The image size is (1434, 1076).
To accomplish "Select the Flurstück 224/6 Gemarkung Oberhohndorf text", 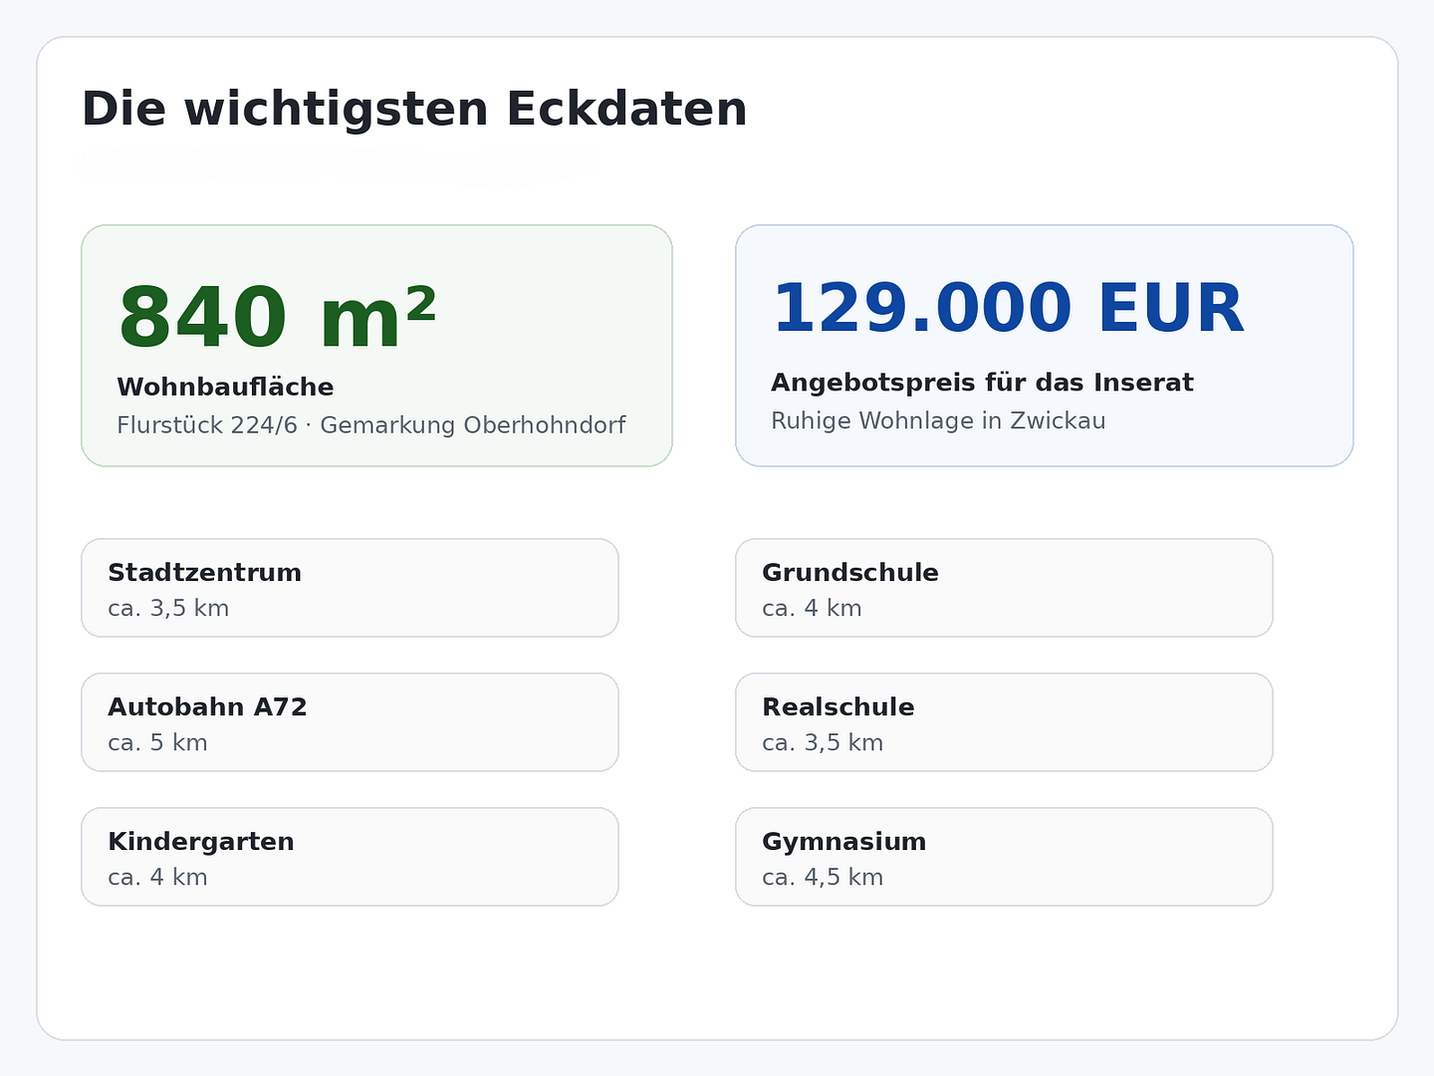I will 371,425.
